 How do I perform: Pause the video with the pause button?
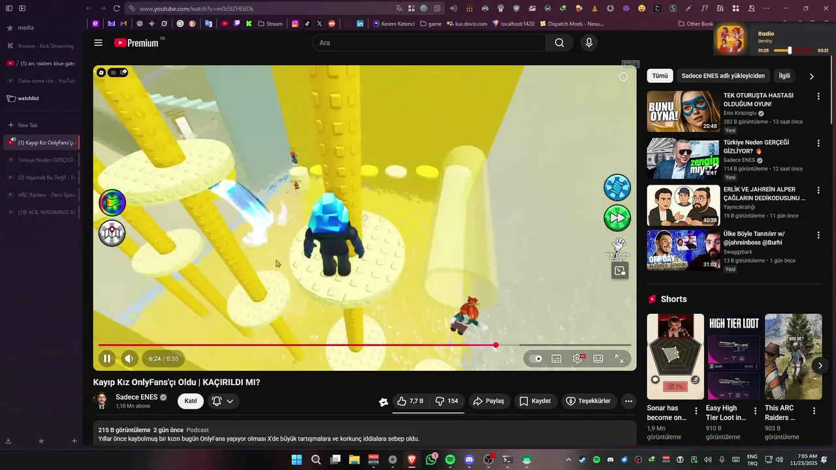tap(106, 358)
